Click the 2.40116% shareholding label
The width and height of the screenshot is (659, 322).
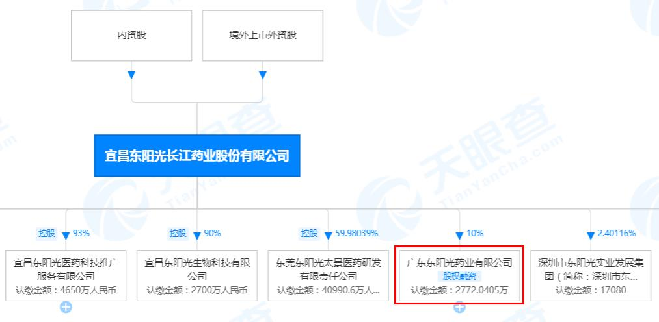[x=617, y=234]
